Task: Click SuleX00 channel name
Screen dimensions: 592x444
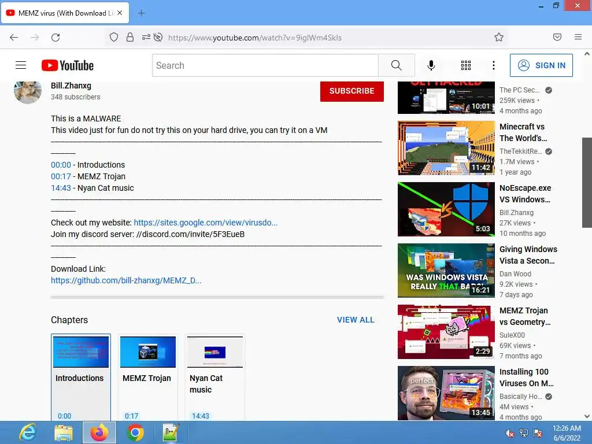Action: point(512,335)
